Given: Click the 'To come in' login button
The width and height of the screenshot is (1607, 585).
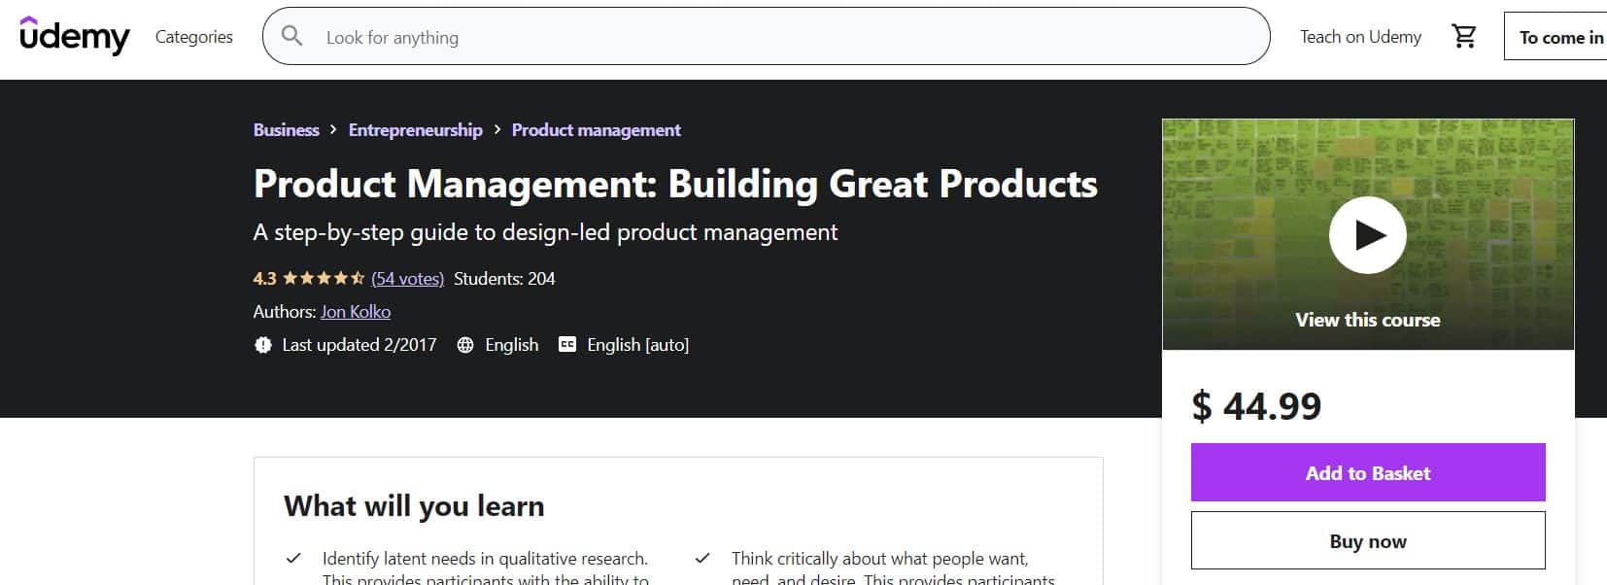Looking at the screenshot, I should tap(1556, 37).
